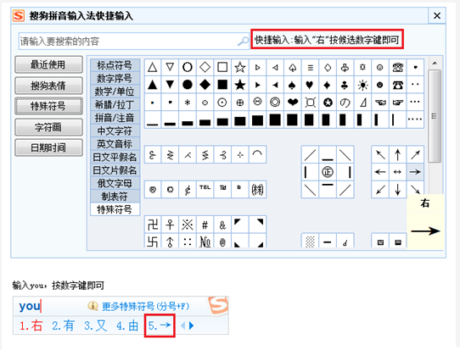Click the search magnifier icon
The height and width of the screenshot is (350, 460).
pos(243,41)
